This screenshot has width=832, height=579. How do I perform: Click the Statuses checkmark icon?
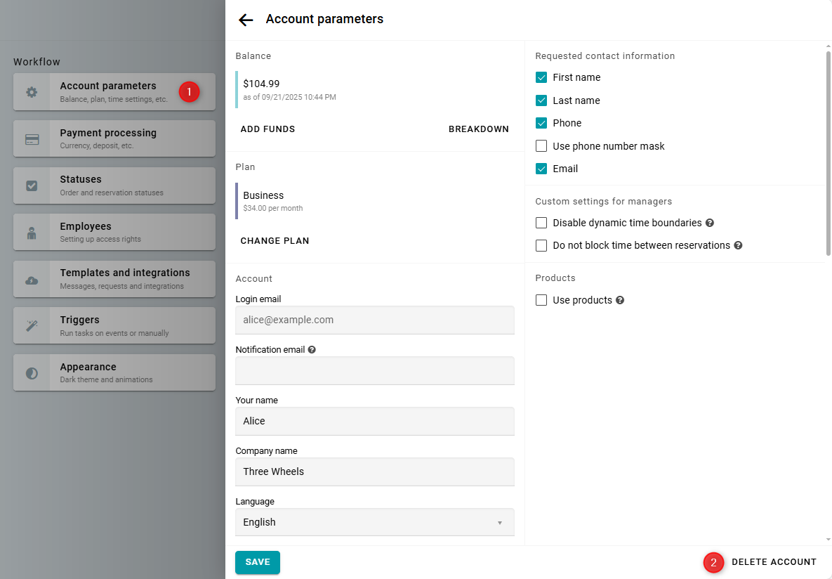[x=32, y=186]
